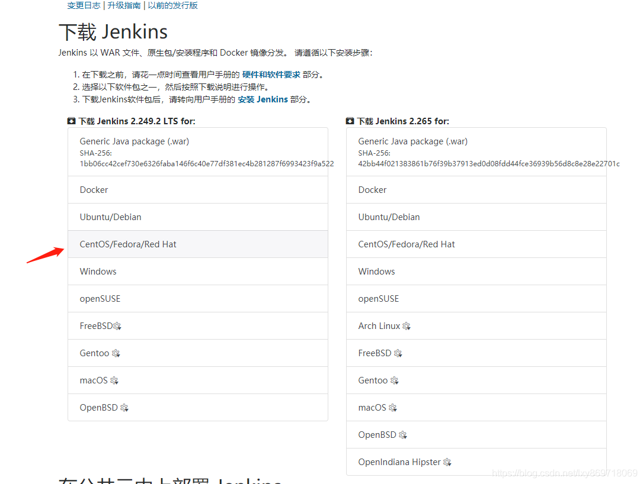The image size is (643, 484).
Task: Follow the 硬件和软件要求 link
Action: tap(271, 75)
